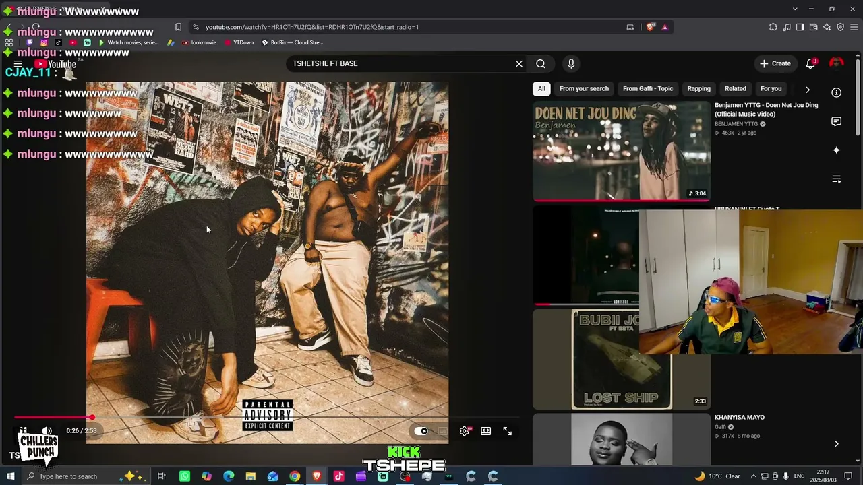
Task: Select the 'From your search' chip
Action: point(584,88)
